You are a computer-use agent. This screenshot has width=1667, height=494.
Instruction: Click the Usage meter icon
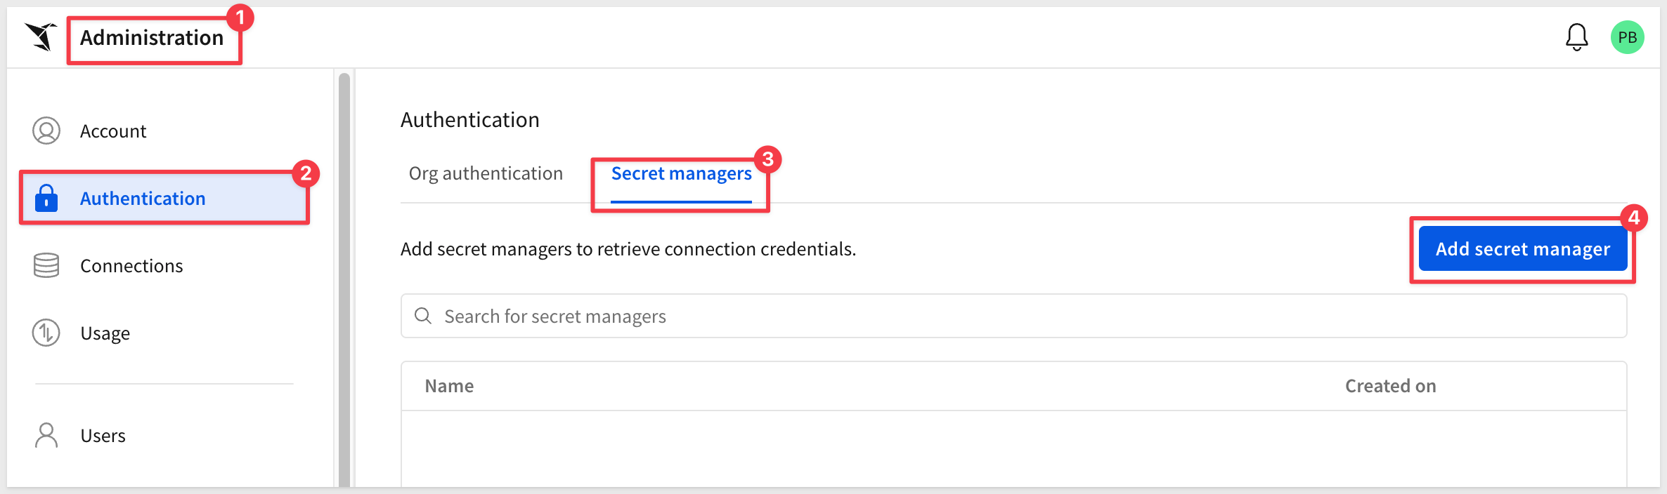point(46,333)
